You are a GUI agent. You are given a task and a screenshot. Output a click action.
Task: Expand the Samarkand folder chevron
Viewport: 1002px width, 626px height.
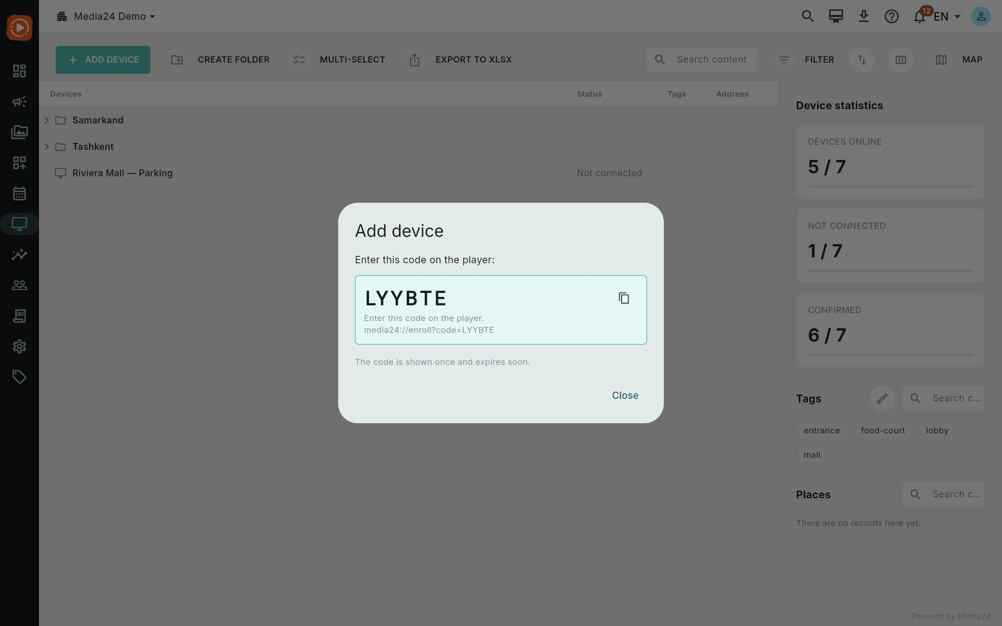coord(46,120)
